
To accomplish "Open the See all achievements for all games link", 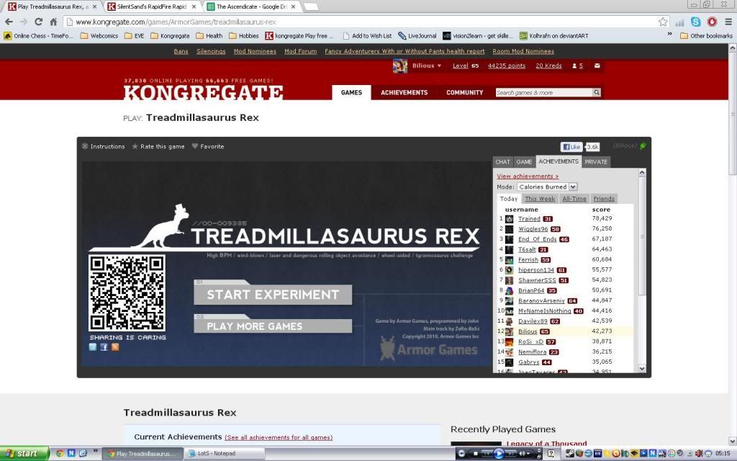I will 279,437.
